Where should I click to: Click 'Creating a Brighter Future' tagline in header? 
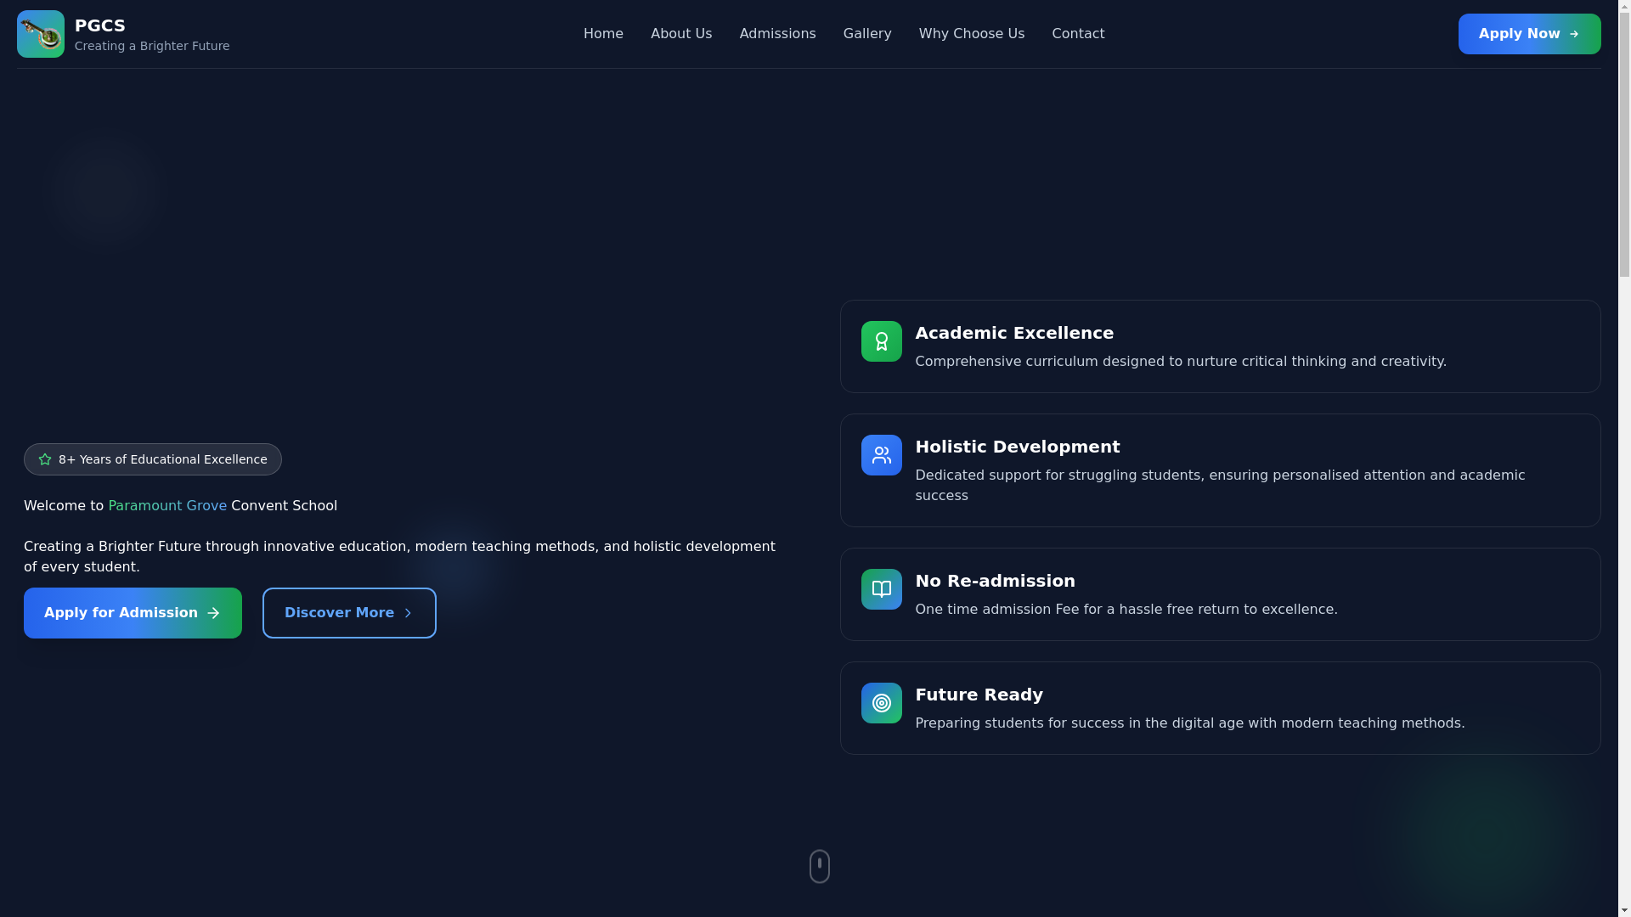(x=152, y=46)
